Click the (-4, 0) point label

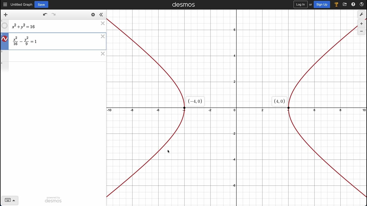pyautogui.click(x=195, y=101)
